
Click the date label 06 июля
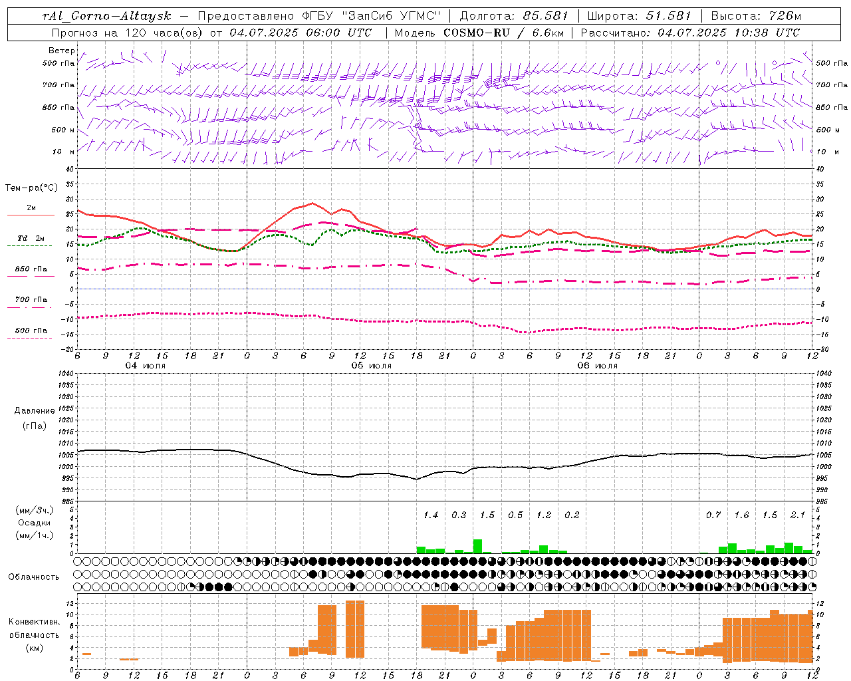(598, 366)
